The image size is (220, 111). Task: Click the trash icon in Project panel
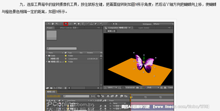pos(65,88)
